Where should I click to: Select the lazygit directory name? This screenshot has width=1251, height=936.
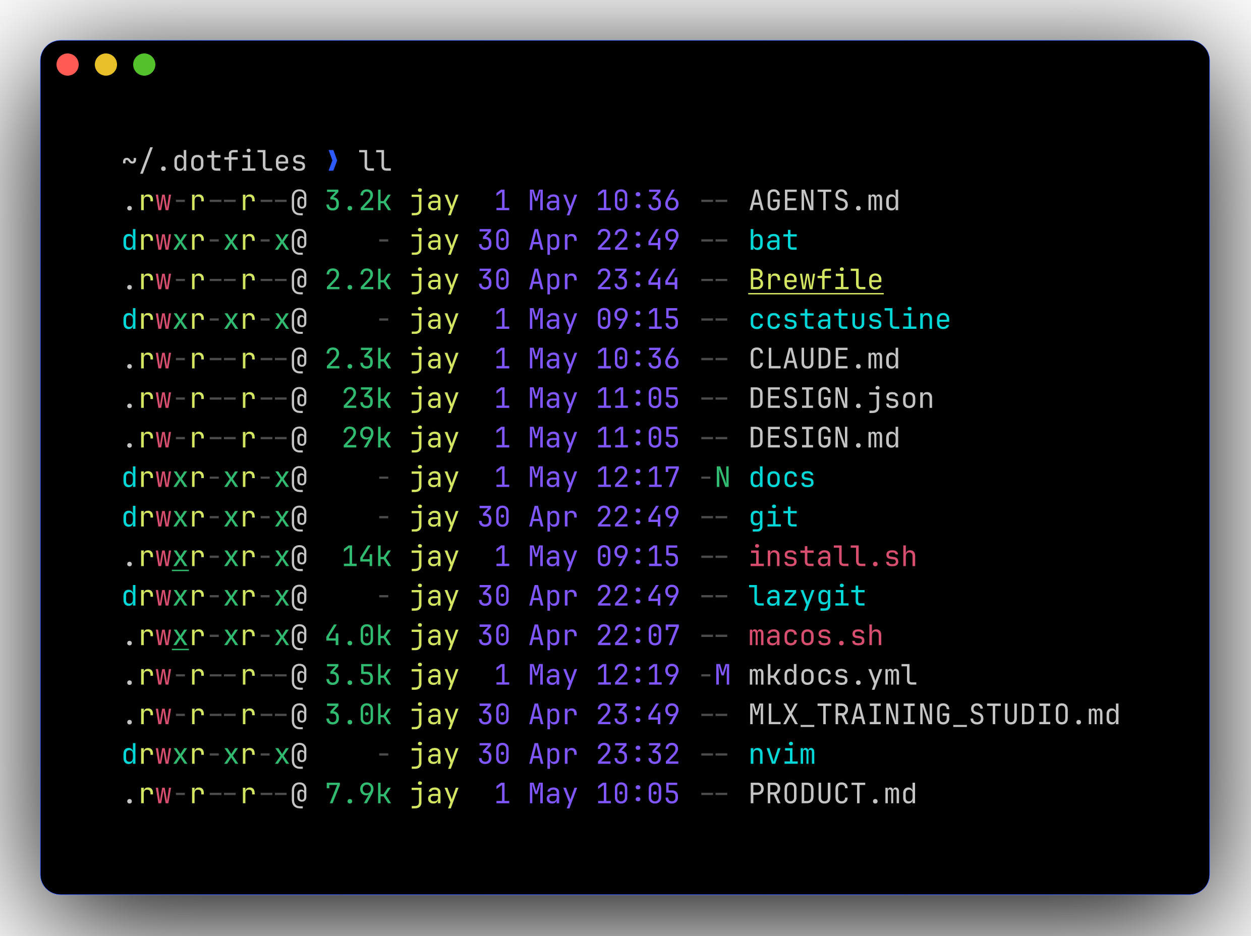[x=807, y=597]
